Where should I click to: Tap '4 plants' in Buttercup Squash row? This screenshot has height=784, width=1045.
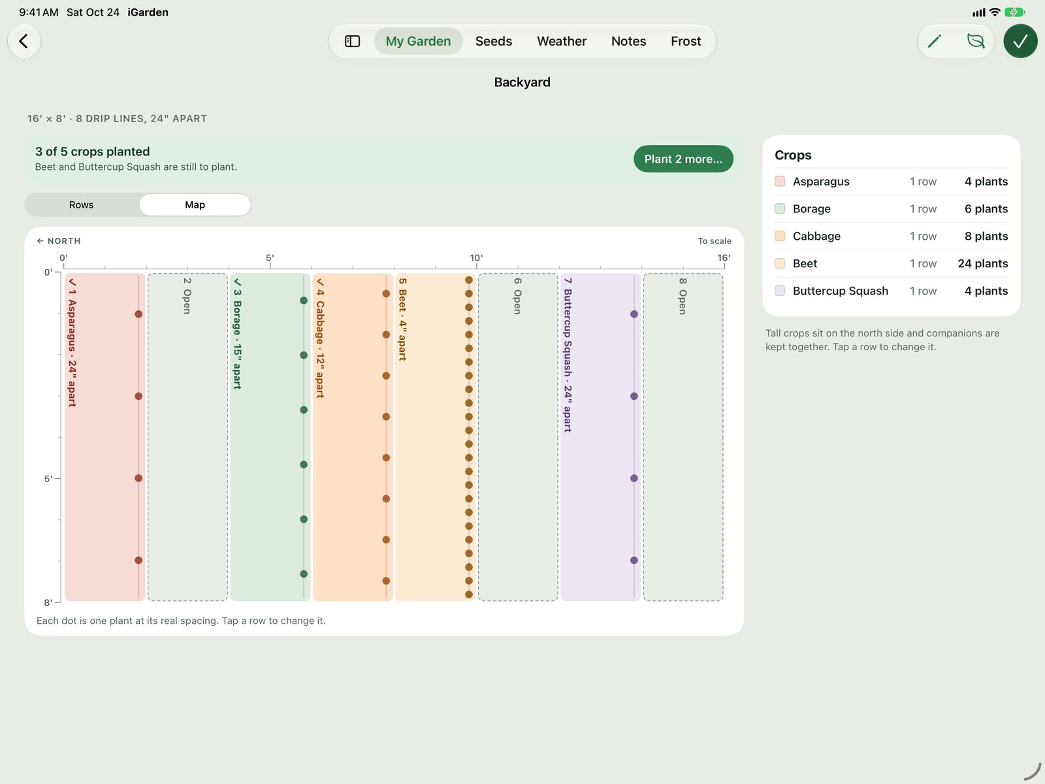(986, 291)
